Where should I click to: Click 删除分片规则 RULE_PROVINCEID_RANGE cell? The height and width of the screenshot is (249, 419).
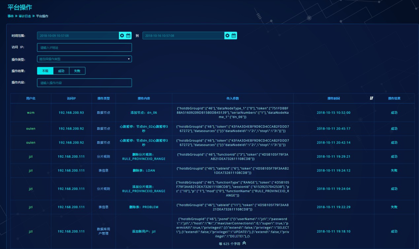[144, 156]
